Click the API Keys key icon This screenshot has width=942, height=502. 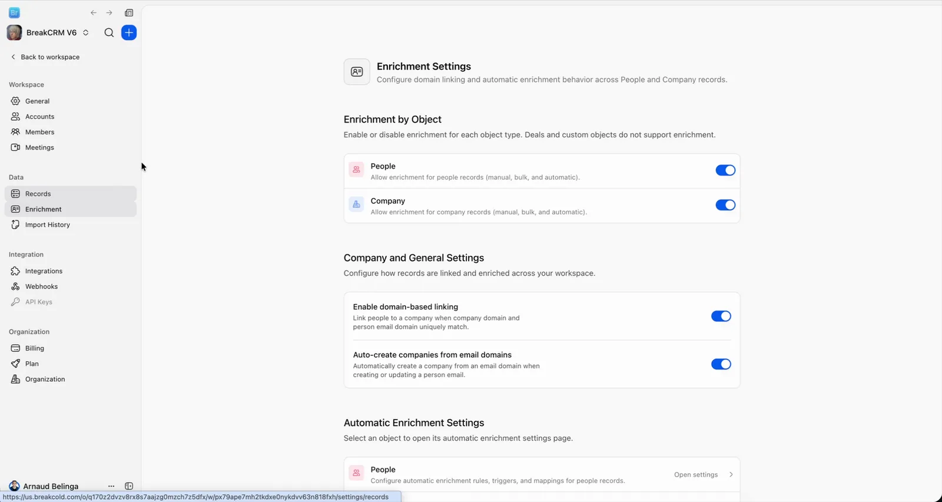(15, 302)
